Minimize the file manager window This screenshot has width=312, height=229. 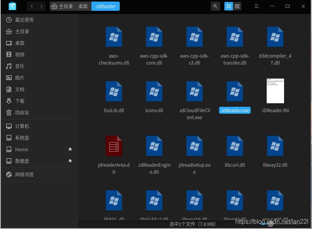pyautogui.click(x=272, y=6)
